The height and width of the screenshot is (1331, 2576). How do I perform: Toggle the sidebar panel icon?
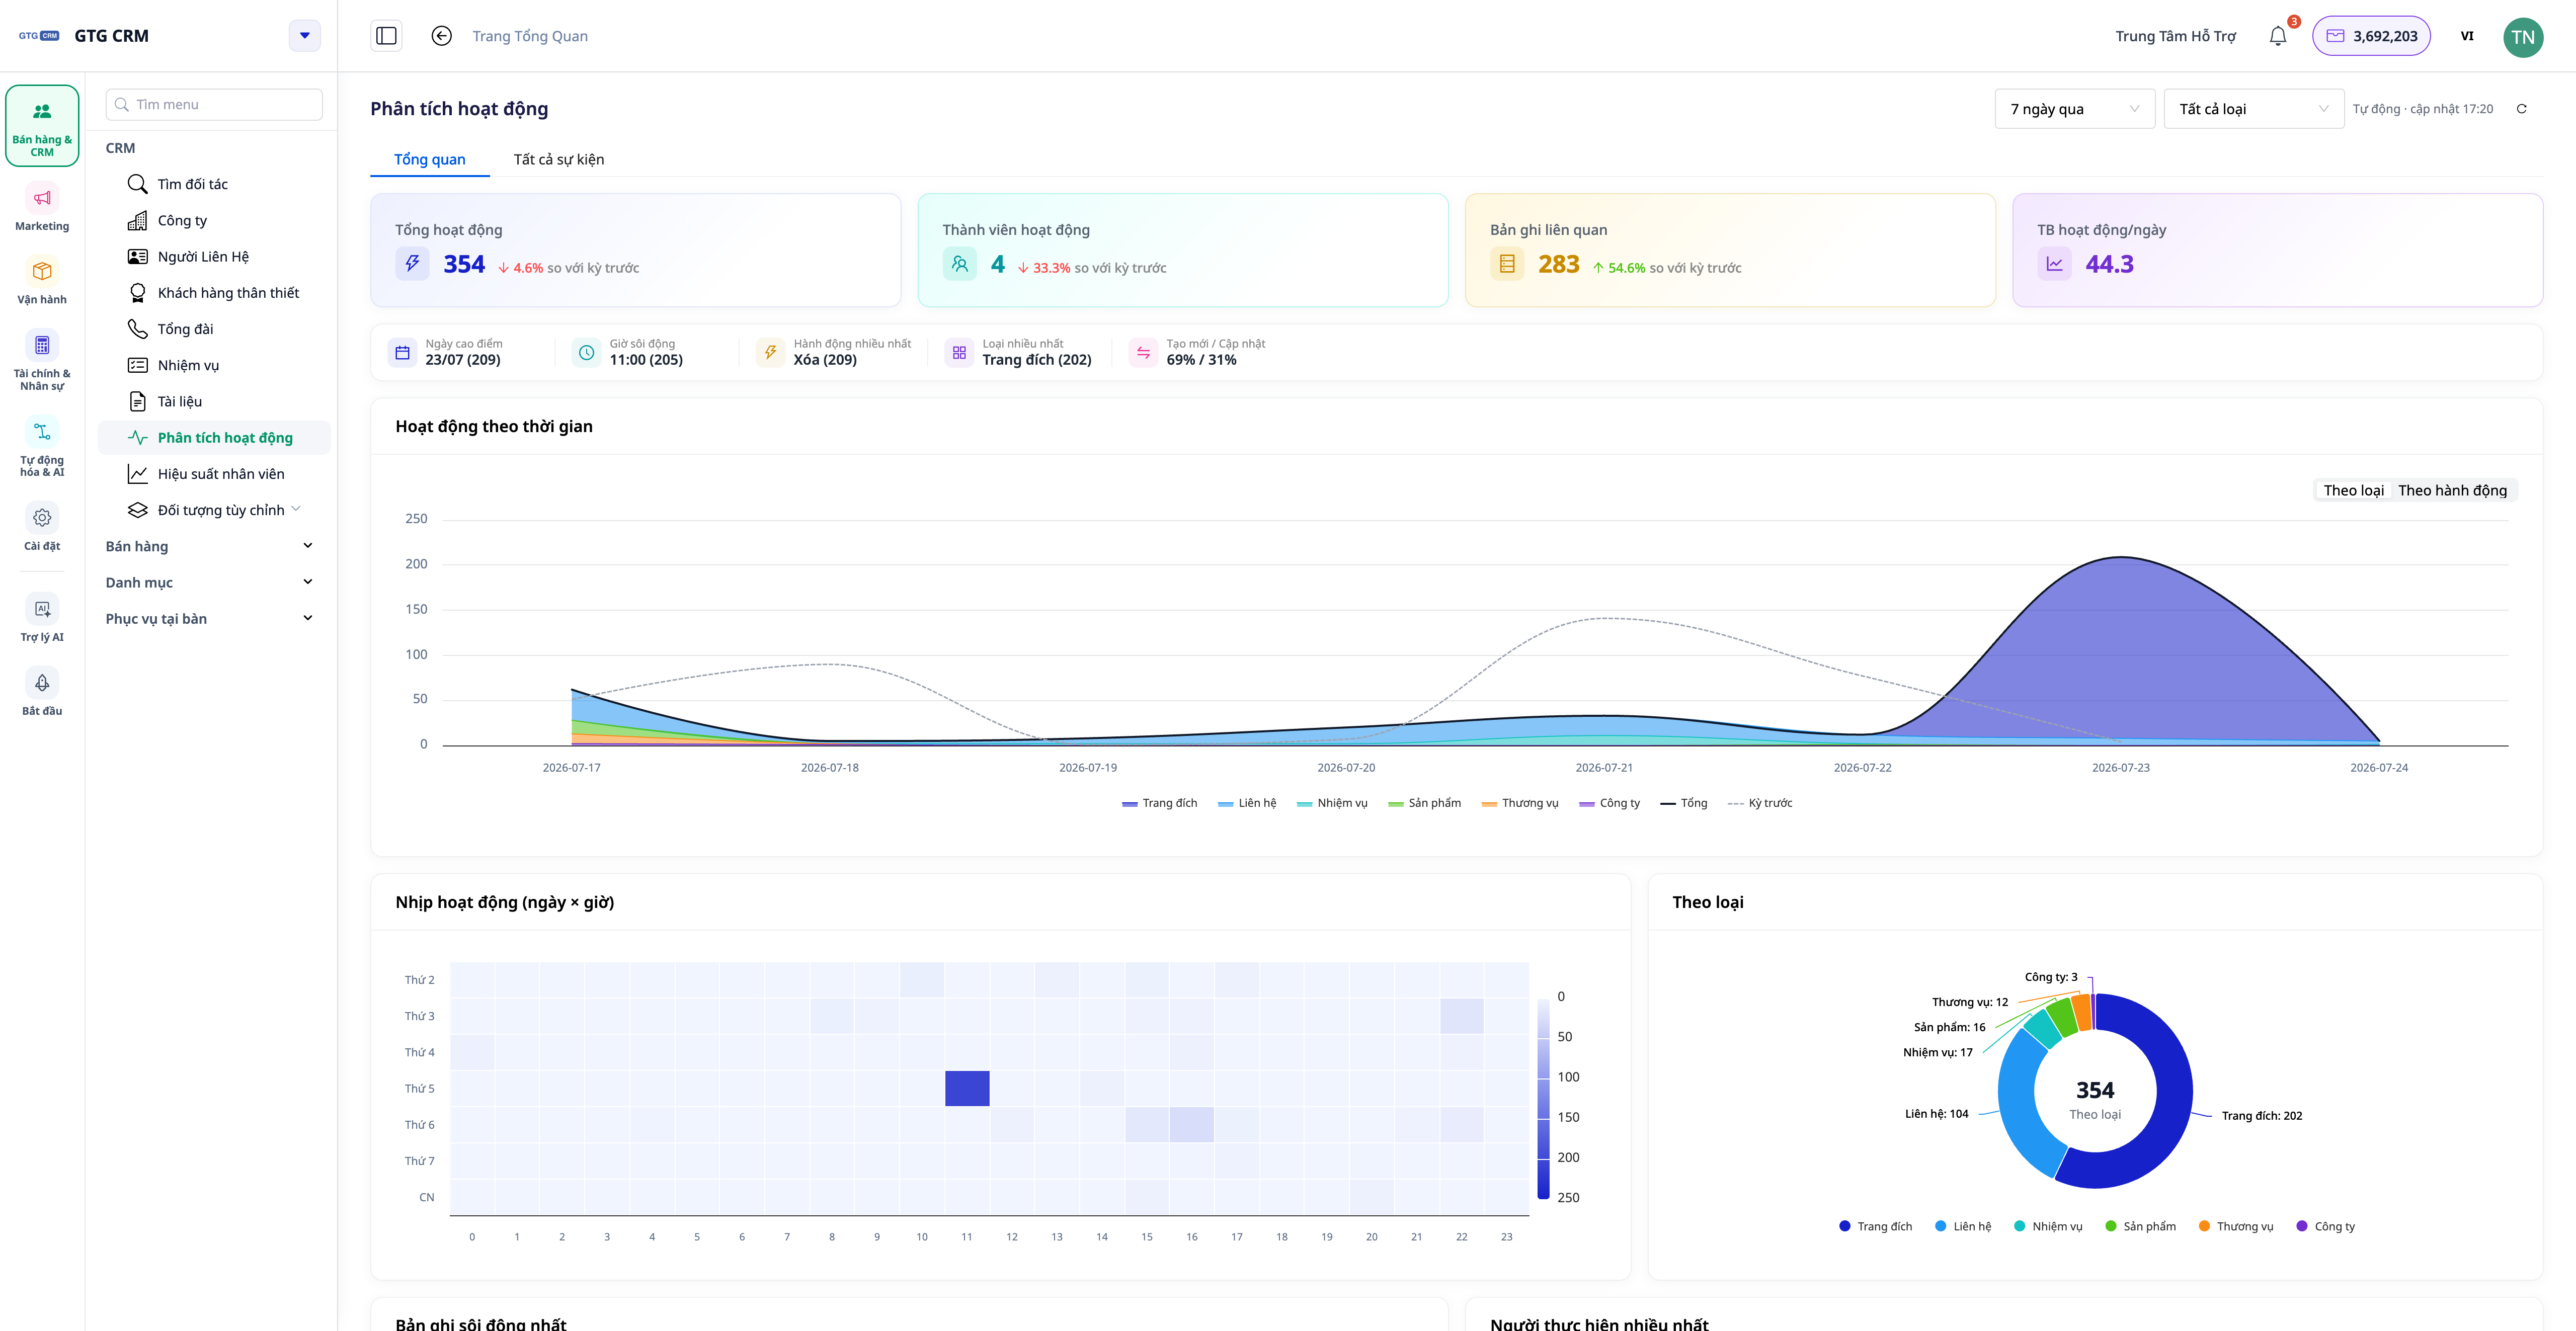click(386, 36)
